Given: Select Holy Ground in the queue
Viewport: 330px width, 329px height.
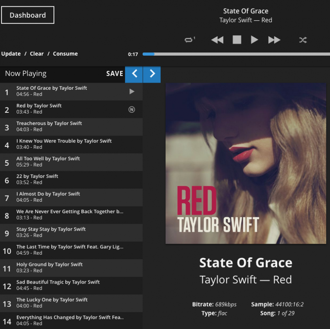Looking at the screenshot, I should [71, 268].
